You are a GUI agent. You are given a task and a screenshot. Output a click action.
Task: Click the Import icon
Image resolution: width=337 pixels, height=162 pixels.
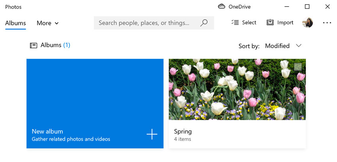270,23
